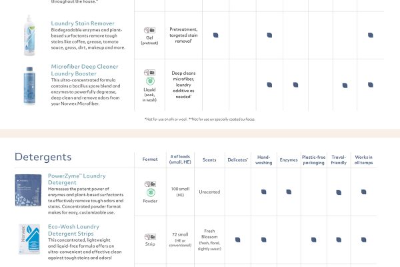
Task: Click the Laundry Stain Remover bottle image
Action: coord(29,26)
